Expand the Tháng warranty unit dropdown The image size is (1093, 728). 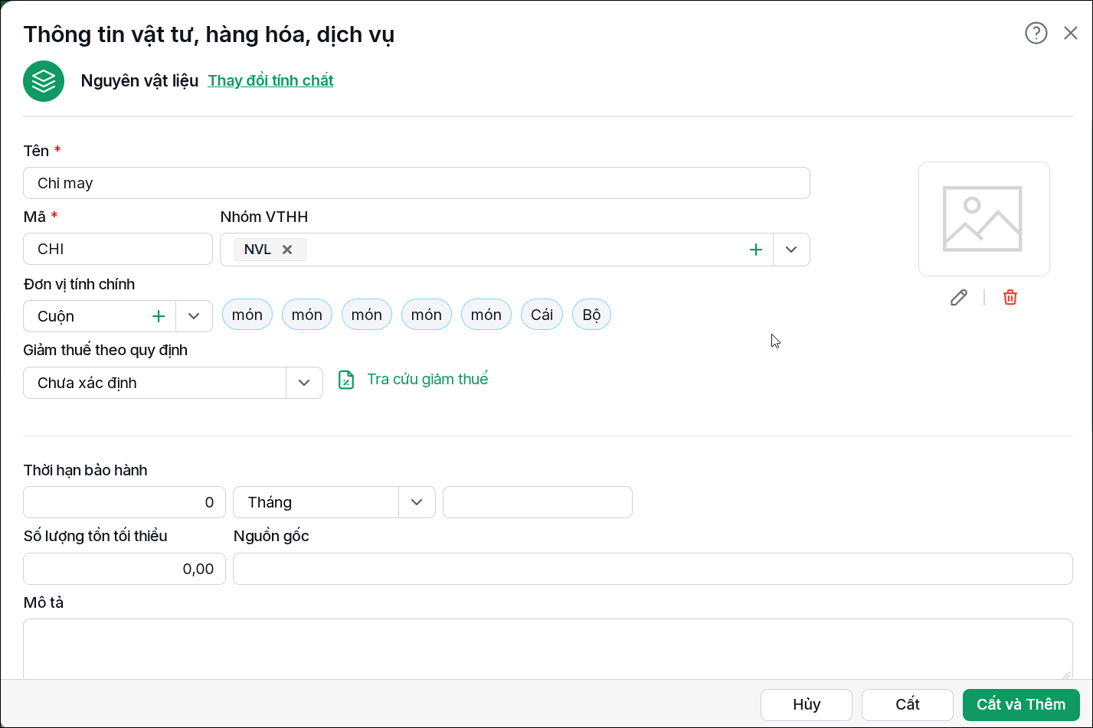pyautogui.click(x=417, y=502)
